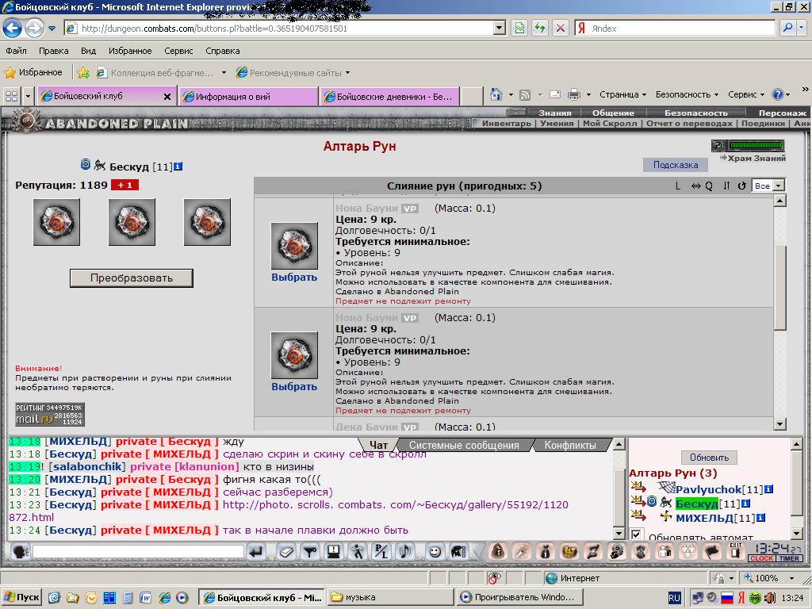Click the Преобразовать button

[132, 278]
